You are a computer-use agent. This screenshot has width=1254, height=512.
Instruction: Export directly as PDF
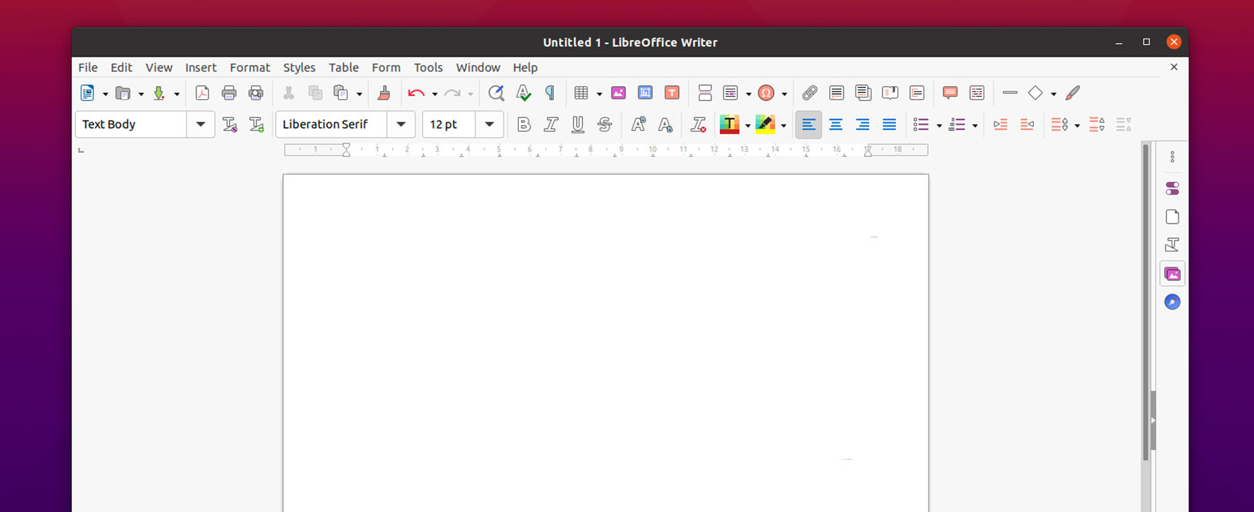[202, 92]
